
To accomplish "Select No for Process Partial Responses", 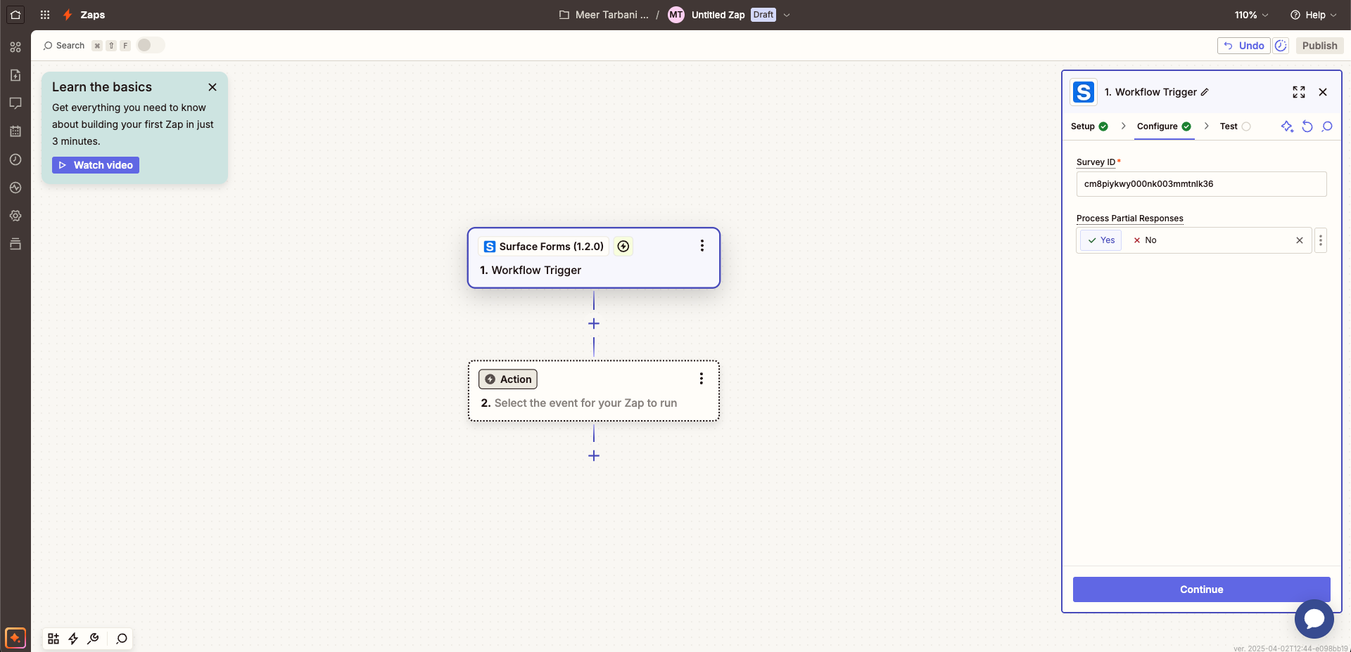I will point(1145,240).
